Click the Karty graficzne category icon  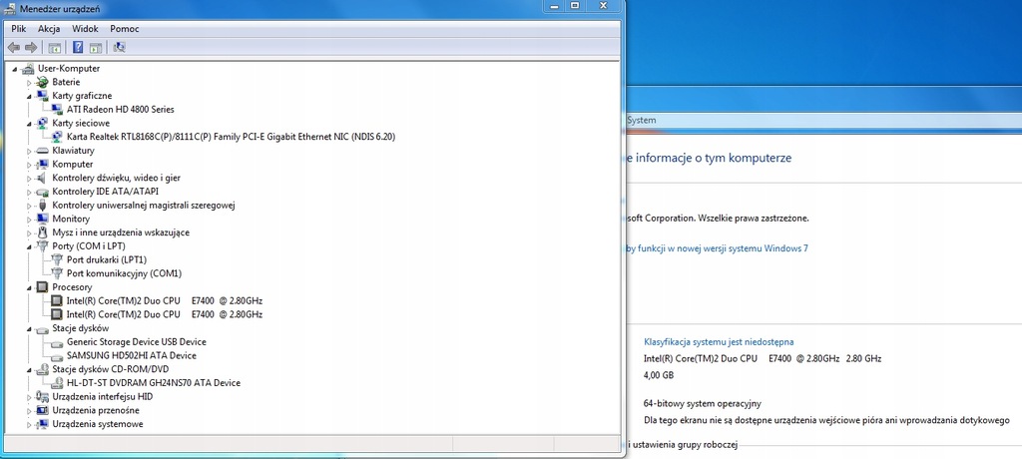tap(42, 96)
